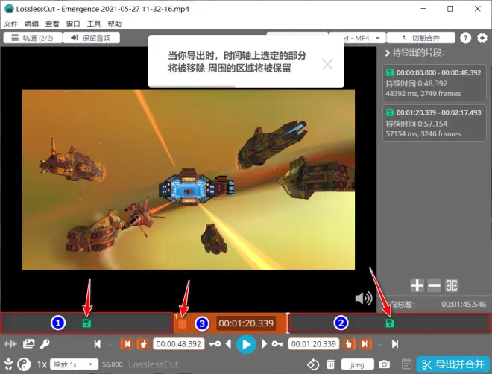Play the video
492x374 pixels.
[246, 344]
